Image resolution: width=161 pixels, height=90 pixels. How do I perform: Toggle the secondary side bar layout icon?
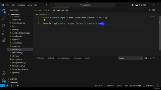click(x=140, y=5)
